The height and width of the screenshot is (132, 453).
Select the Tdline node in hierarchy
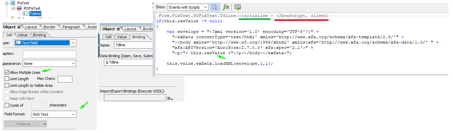coord(35,14)
